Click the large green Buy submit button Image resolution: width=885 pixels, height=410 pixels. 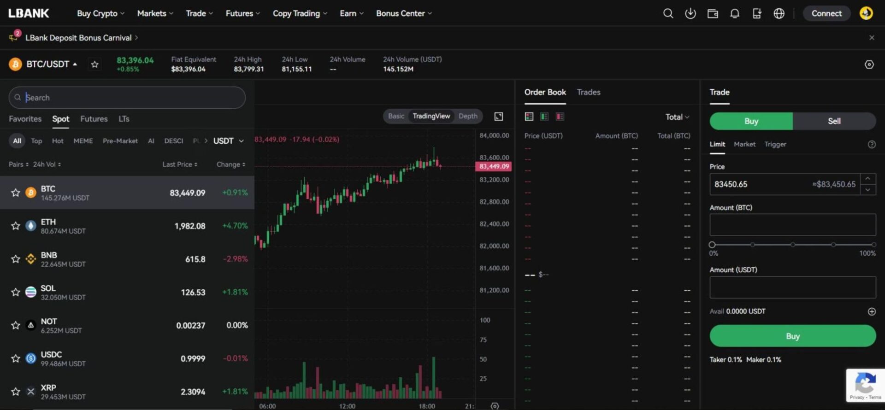(x=793, y=336)
